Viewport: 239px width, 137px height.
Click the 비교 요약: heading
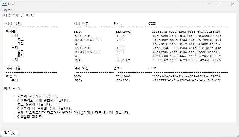(12, 88)
